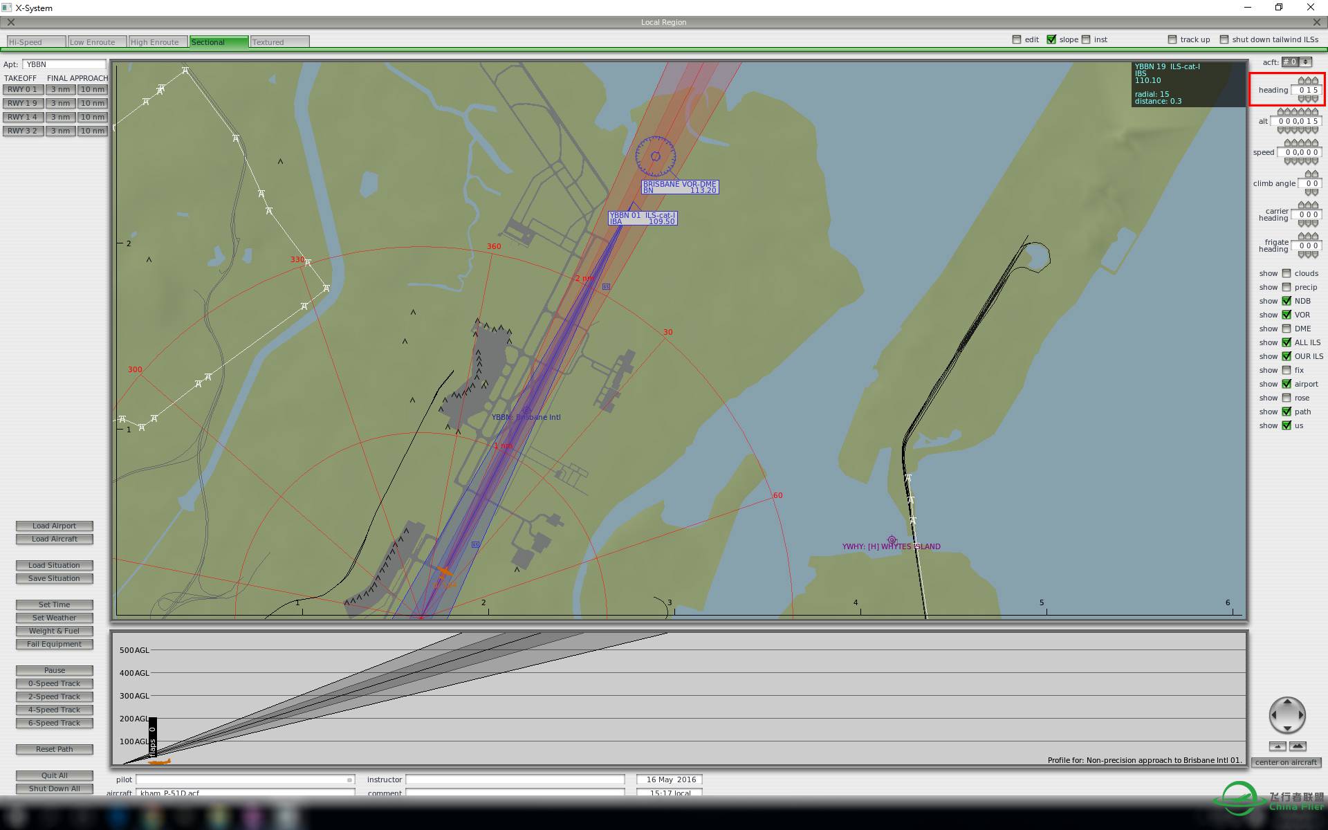Click the Apt airport code field
This screenshot has width=1328, height=830.
coord(64,64)
